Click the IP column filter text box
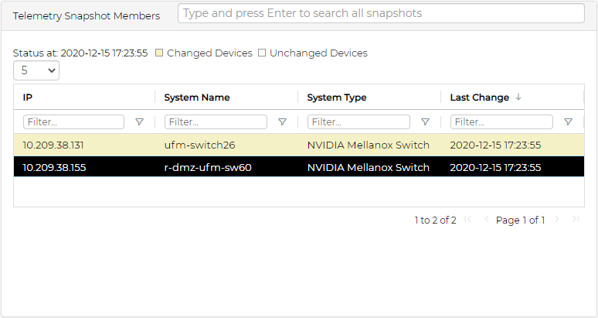The height and width of the screenshot is (318, 598). point(73,122)
